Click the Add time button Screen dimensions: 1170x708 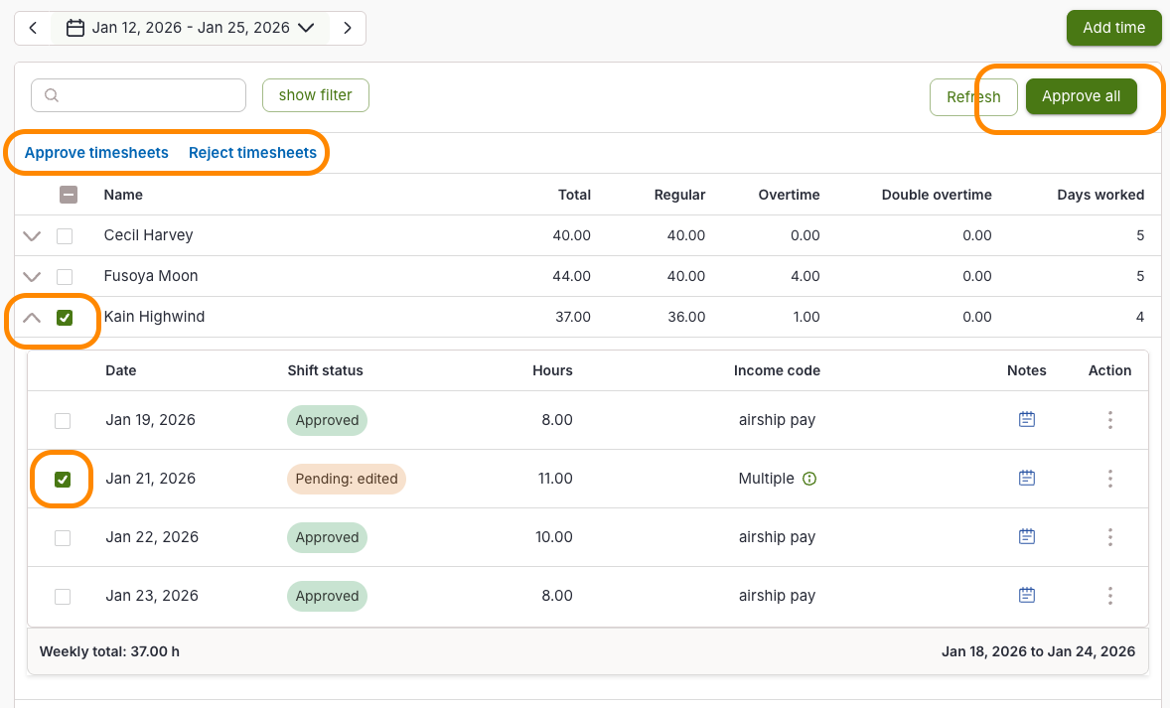coord(1113,28)
